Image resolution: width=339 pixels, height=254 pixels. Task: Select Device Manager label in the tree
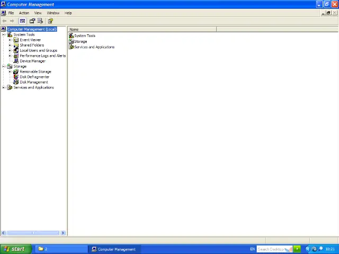tap(33, 61)
